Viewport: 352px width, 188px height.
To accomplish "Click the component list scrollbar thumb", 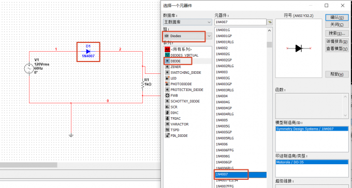I will point(269,44).
